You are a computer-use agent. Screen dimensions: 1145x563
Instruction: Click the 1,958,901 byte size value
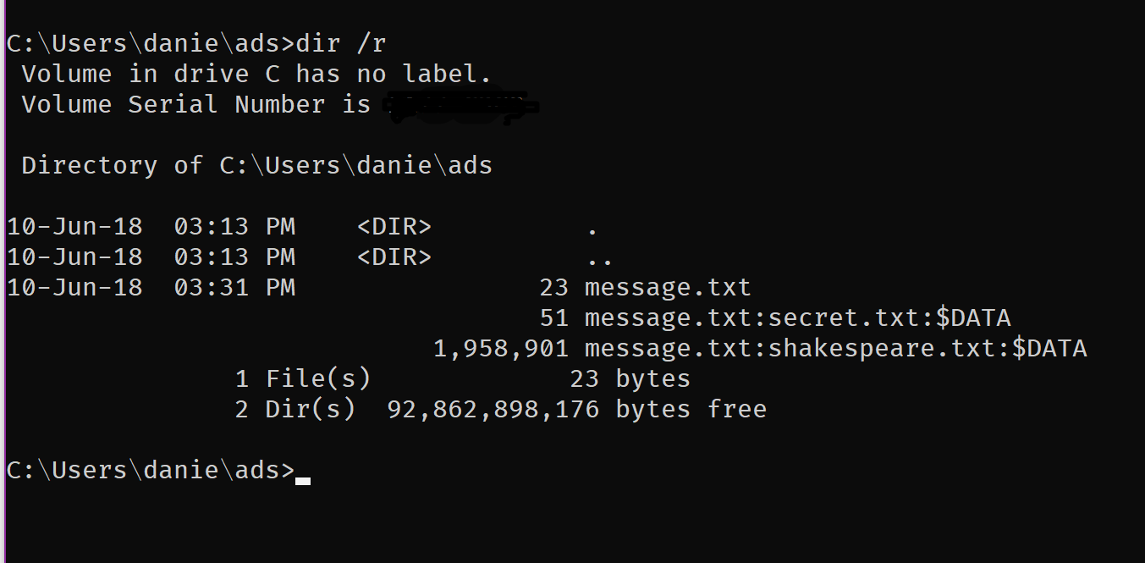point(500,349)
